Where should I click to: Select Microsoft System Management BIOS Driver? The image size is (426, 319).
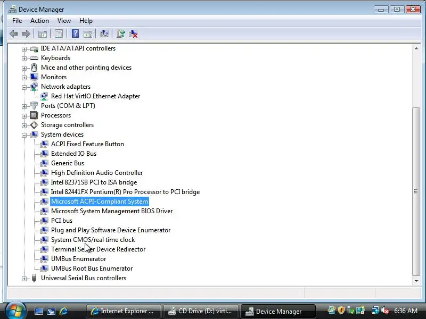[x=112, y=211]
